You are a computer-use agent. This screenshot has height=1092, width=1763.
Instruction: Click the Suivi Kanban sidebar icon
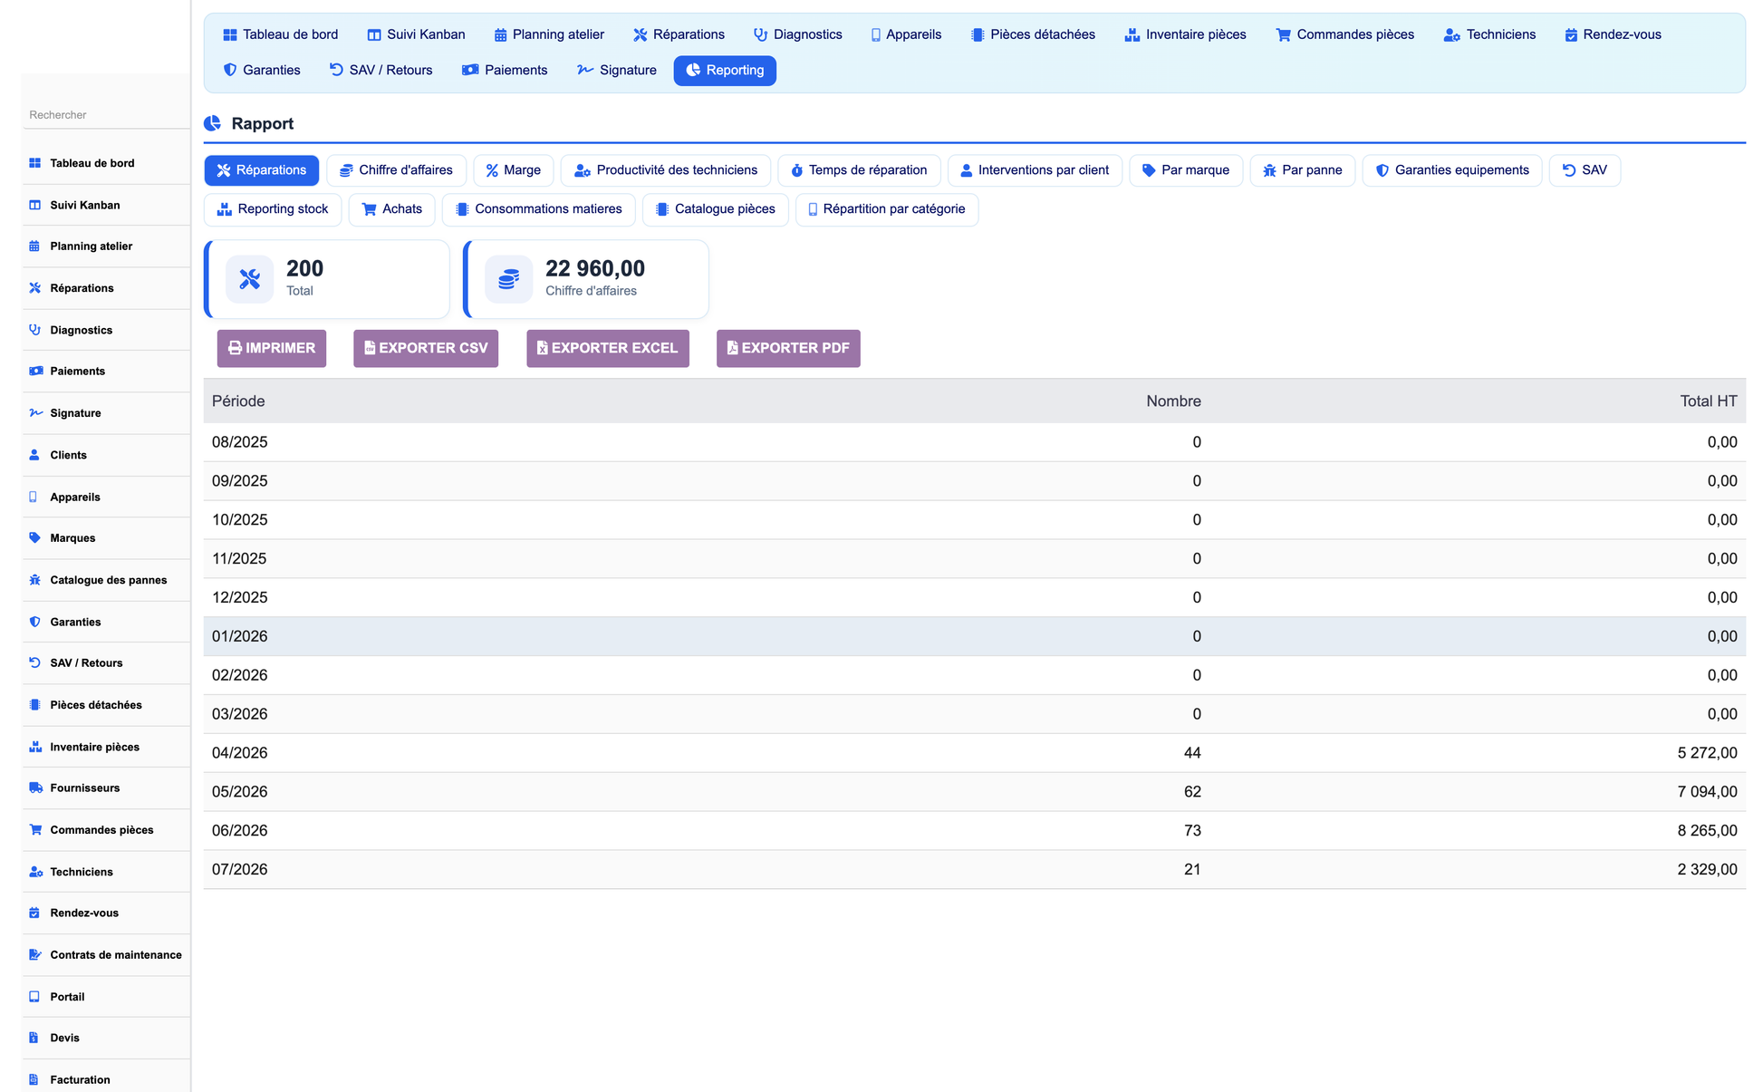(34, 205)
